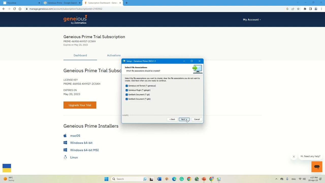Click the Apple logo icon beside macOS
This screenshot has width=325, height=183.
65,135
